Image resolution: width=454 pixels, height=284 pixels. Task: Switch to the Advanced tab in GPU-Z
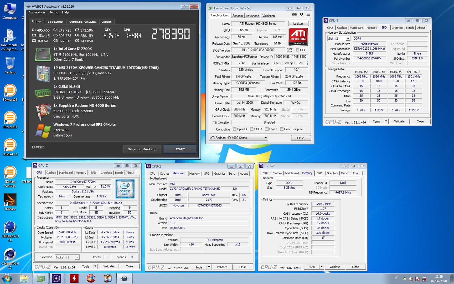pos(252,16)
